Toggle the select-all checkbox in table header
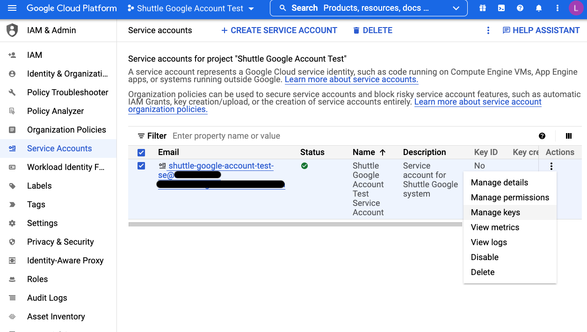 [x=141, y=152]
